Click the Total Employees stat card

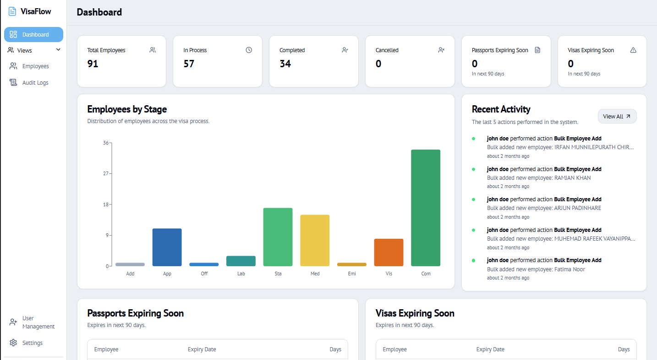click(x=121, y=61)
